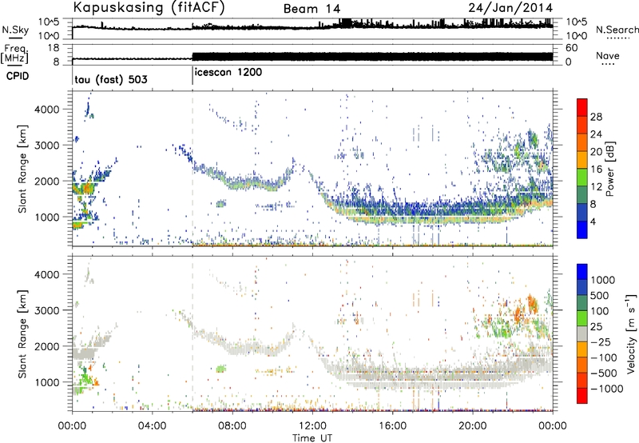Image resolution: width=639 pixels, height=443 pixels.
Task: Click the '-1000' tick on the Velocity colorbar
Action: (606, 389)
